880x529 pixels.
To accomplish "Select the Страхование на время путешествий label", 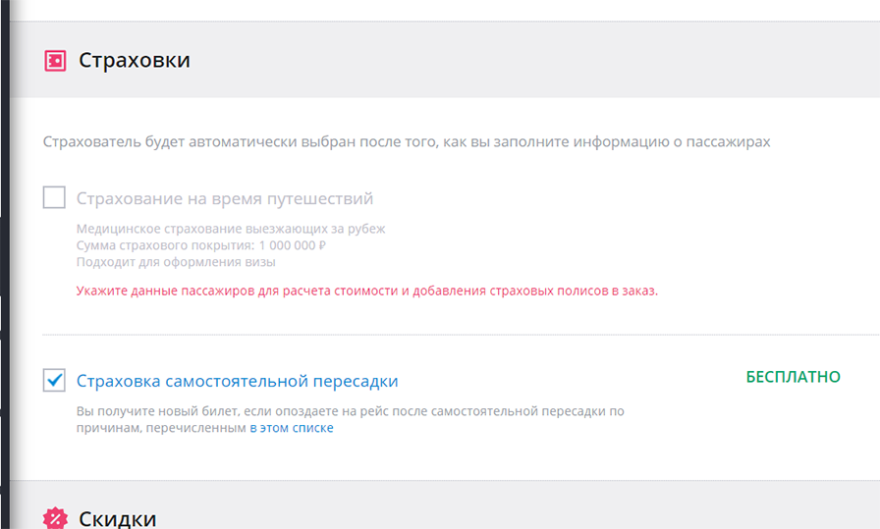I will click(225, 198).
